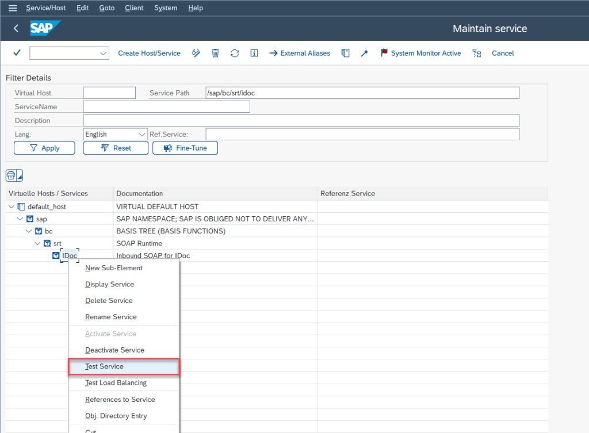Click the Apply filter button
Screen dimensions: 589x433
click(x=44, y=148)
